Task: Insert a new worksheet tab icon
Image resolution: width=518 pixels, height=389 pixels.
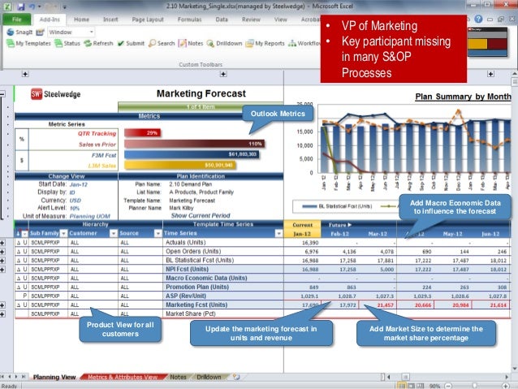Action: tap(236, 377)
